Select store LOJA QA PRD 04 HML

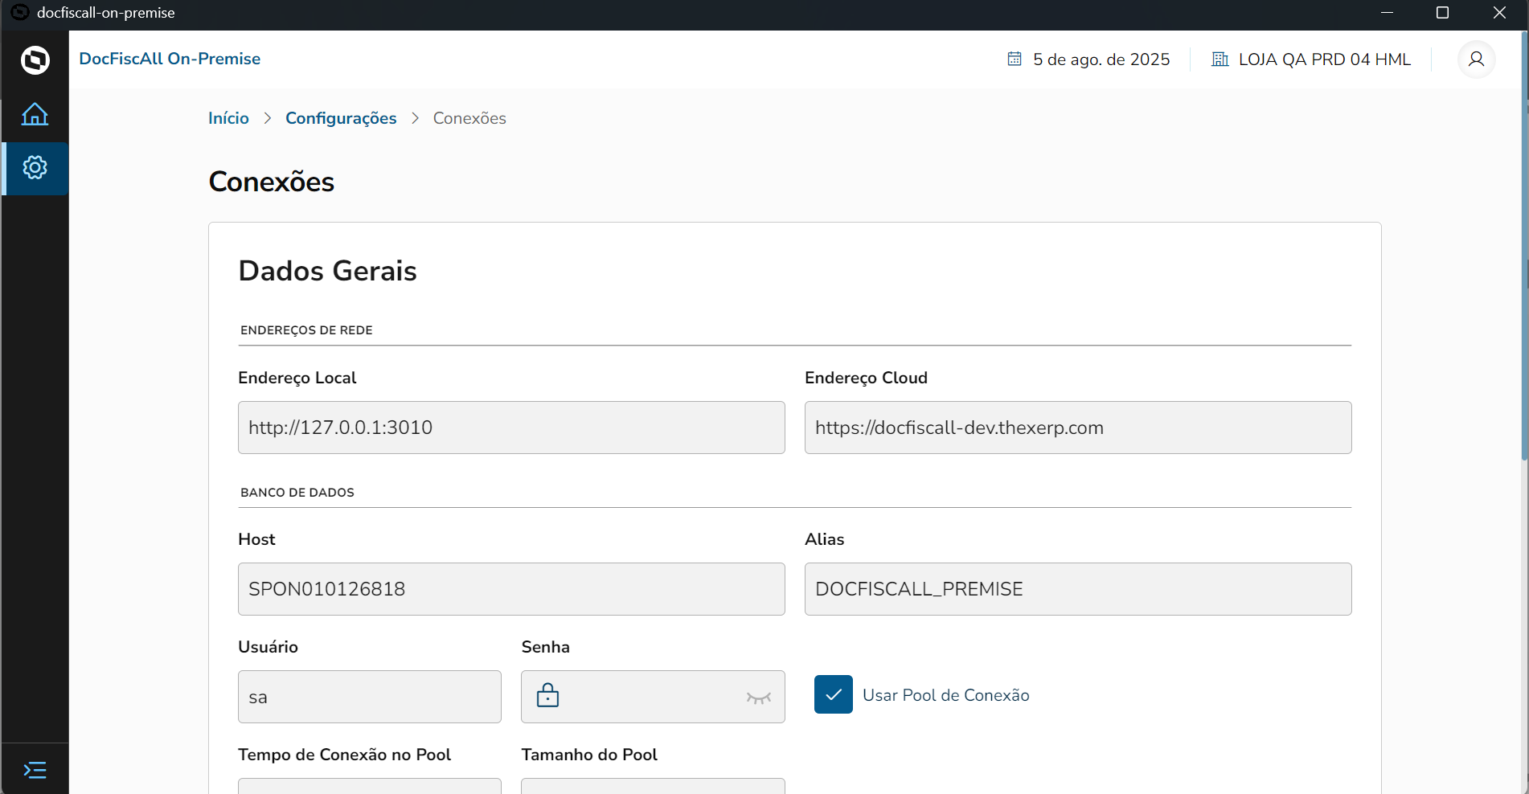pyautogui.click(x=1324, y=59)
